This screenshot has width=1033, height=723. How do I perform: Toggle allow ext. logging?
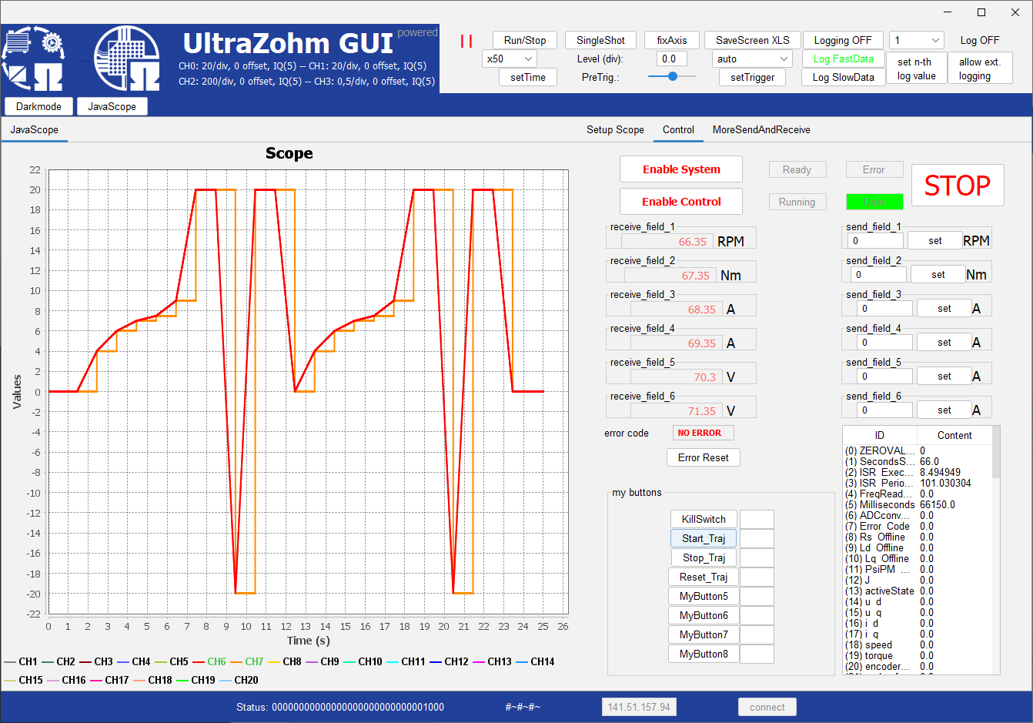tap(979, 69)
